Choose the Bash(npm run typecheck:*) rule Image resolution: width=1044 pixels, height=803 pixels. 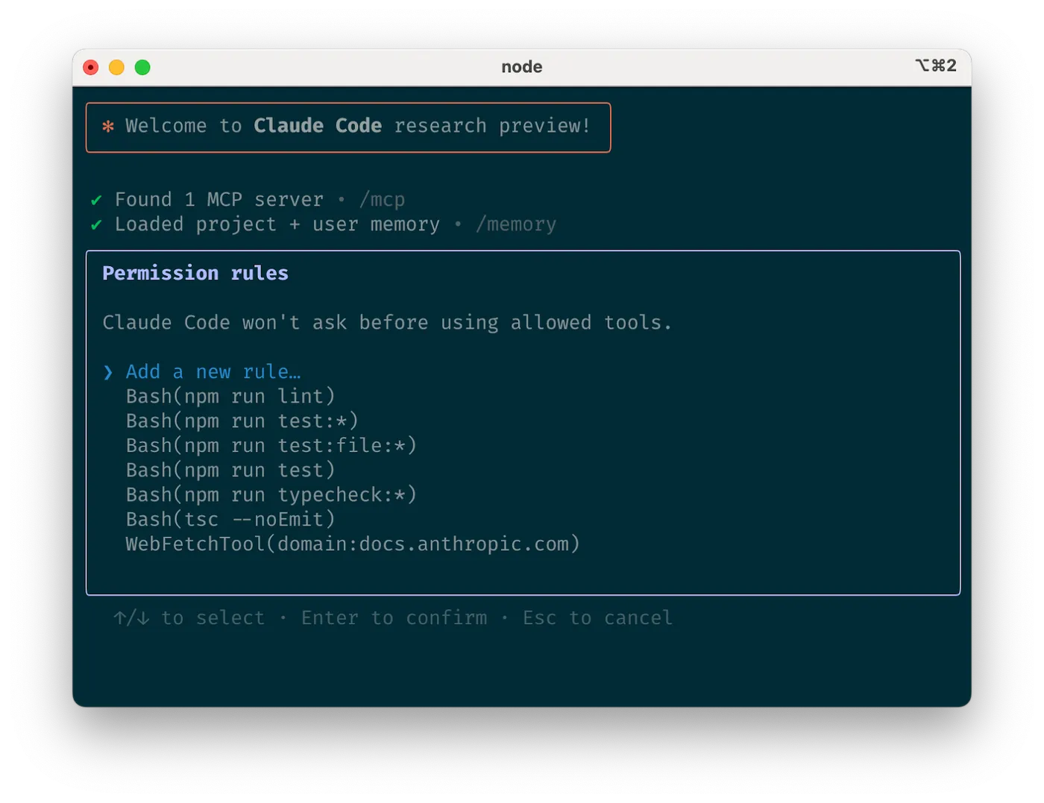(271, 495)
